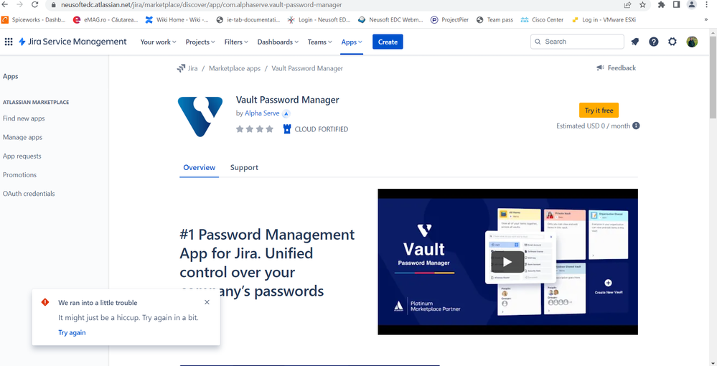This screenshot has width=717, height=366.
Task: Switch to the Overview tab
Action: click(x=200, y=167)
